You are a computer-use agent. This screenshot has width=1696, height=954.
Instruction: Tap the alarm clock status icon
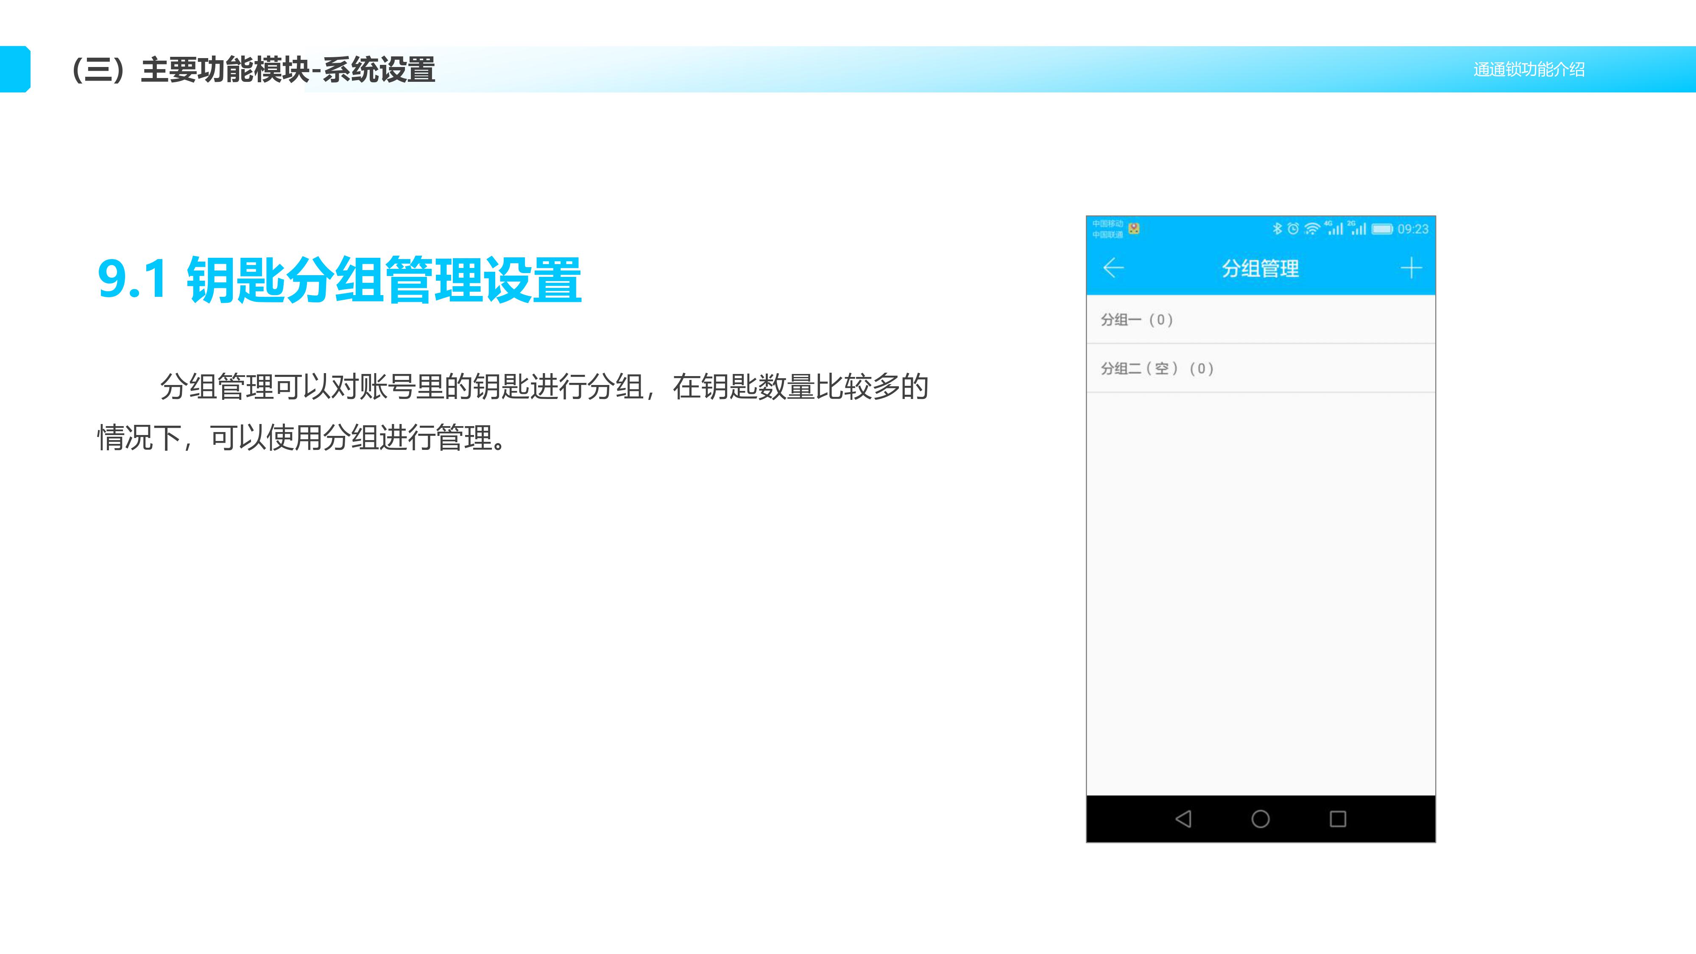tap(1293, 229)
